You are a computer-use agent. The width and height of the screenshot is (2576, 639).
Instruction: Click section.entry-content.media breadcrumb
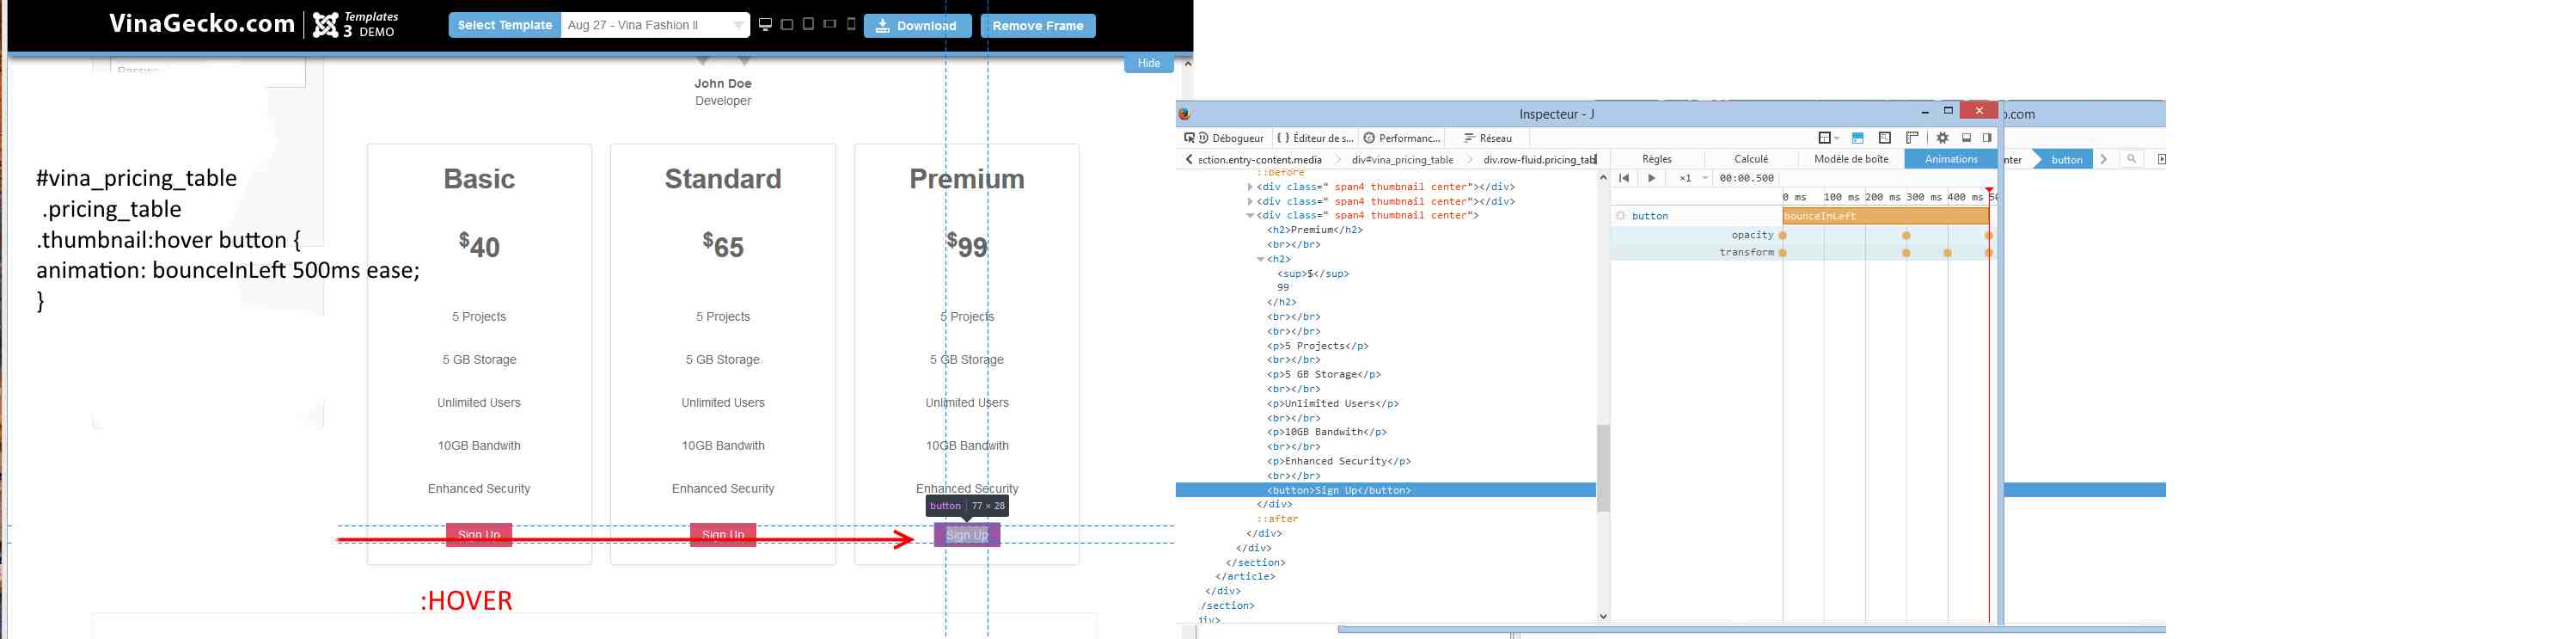coord(1260,160)
